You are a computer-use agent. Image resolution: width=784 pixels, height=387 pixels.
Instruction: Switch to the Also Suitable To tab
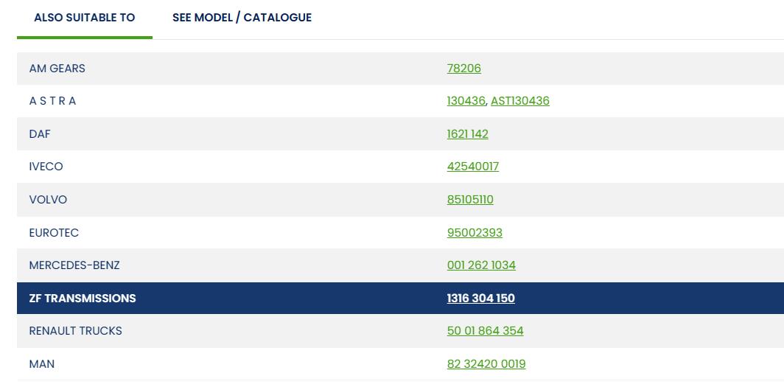click(85, 18)
